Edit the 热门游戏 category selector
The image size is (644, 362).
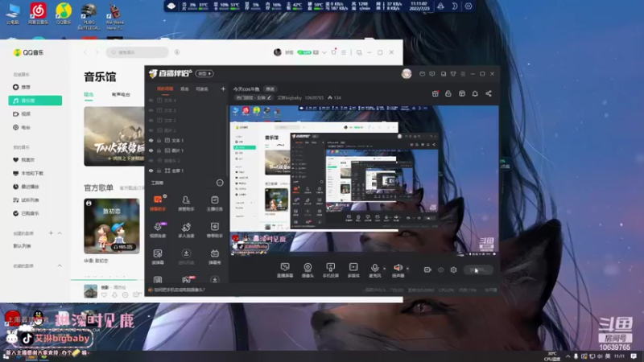[x=253, y=97]
